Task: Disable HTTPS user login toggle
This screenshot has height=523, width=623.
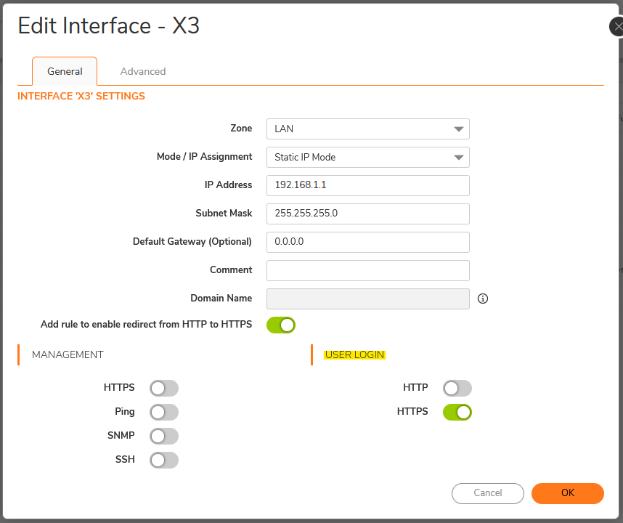Action: [457, 412]
